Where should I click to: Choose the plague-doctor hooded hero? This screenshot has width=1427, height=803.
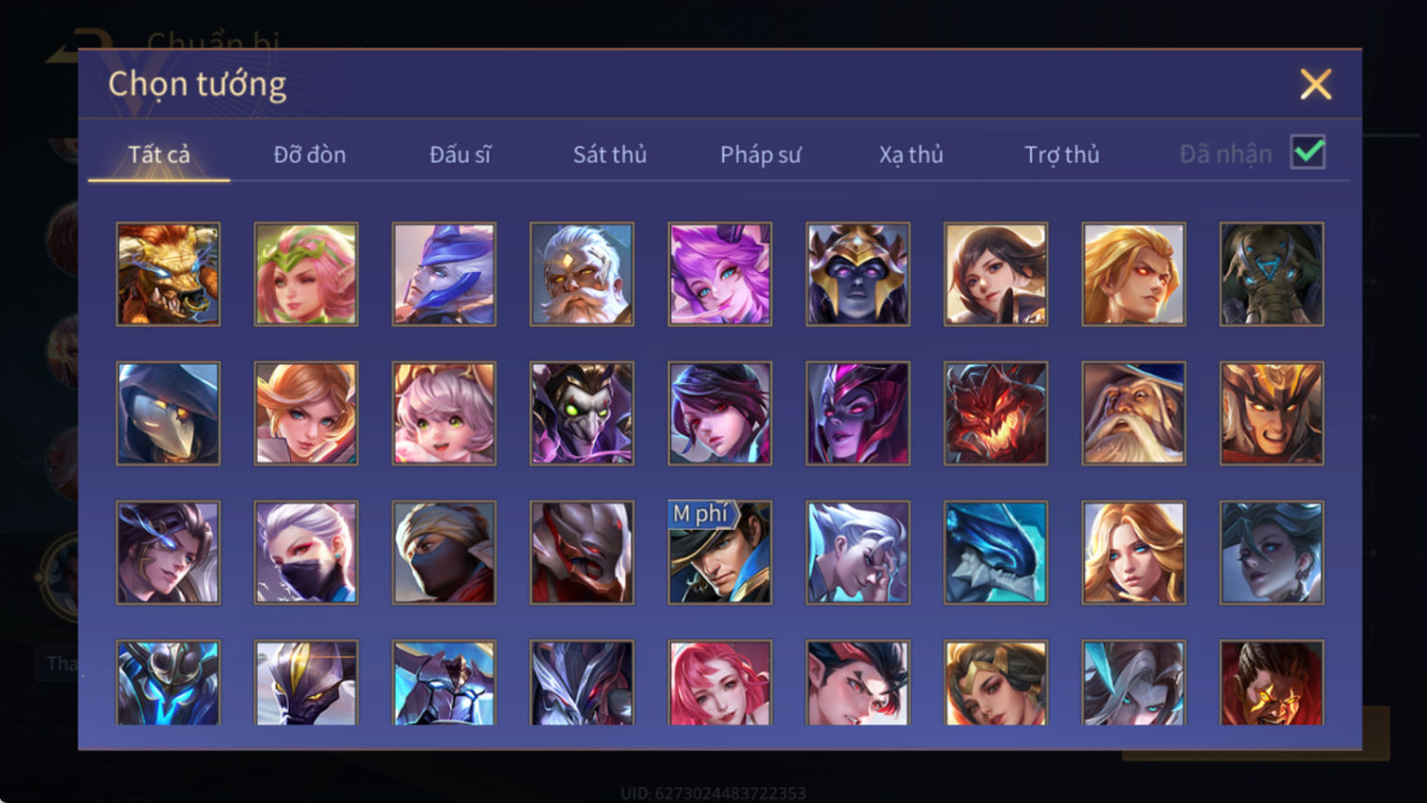(x=168, y=414)
